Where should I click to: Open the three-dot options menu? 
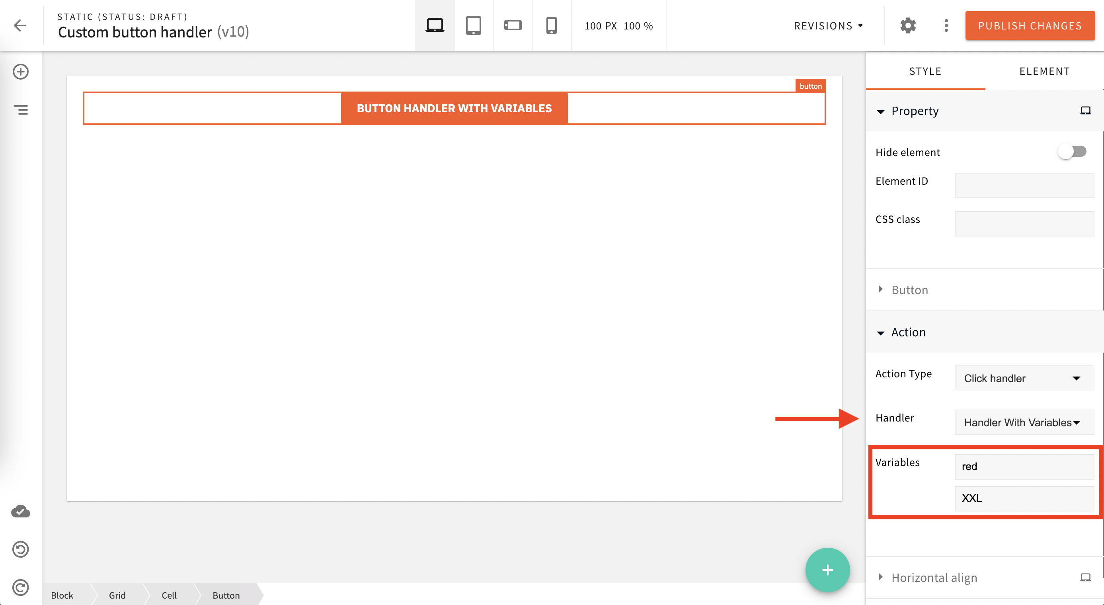pos(946,26)
